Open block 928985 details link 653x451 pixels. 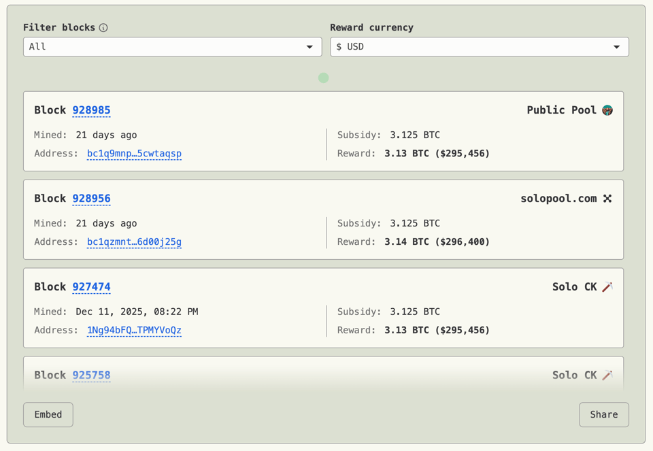click(91, 110)
